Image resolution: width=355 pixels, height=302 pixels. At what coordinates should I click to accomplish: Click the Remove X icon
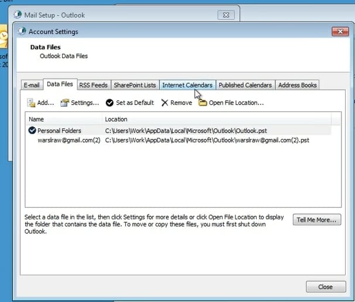click(x=165, y=103)
